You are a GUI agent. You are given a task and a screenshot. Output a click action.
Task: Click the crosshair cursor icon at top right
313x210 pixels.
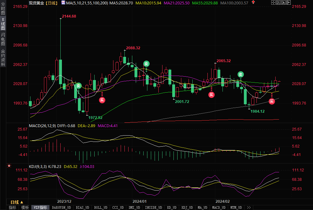pos(273,3)
